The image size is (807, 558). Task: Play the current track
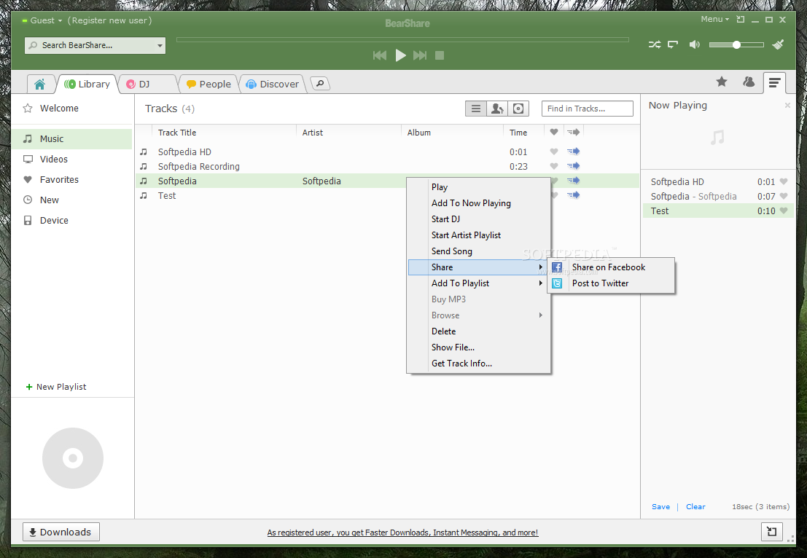(x=400, y=55)
